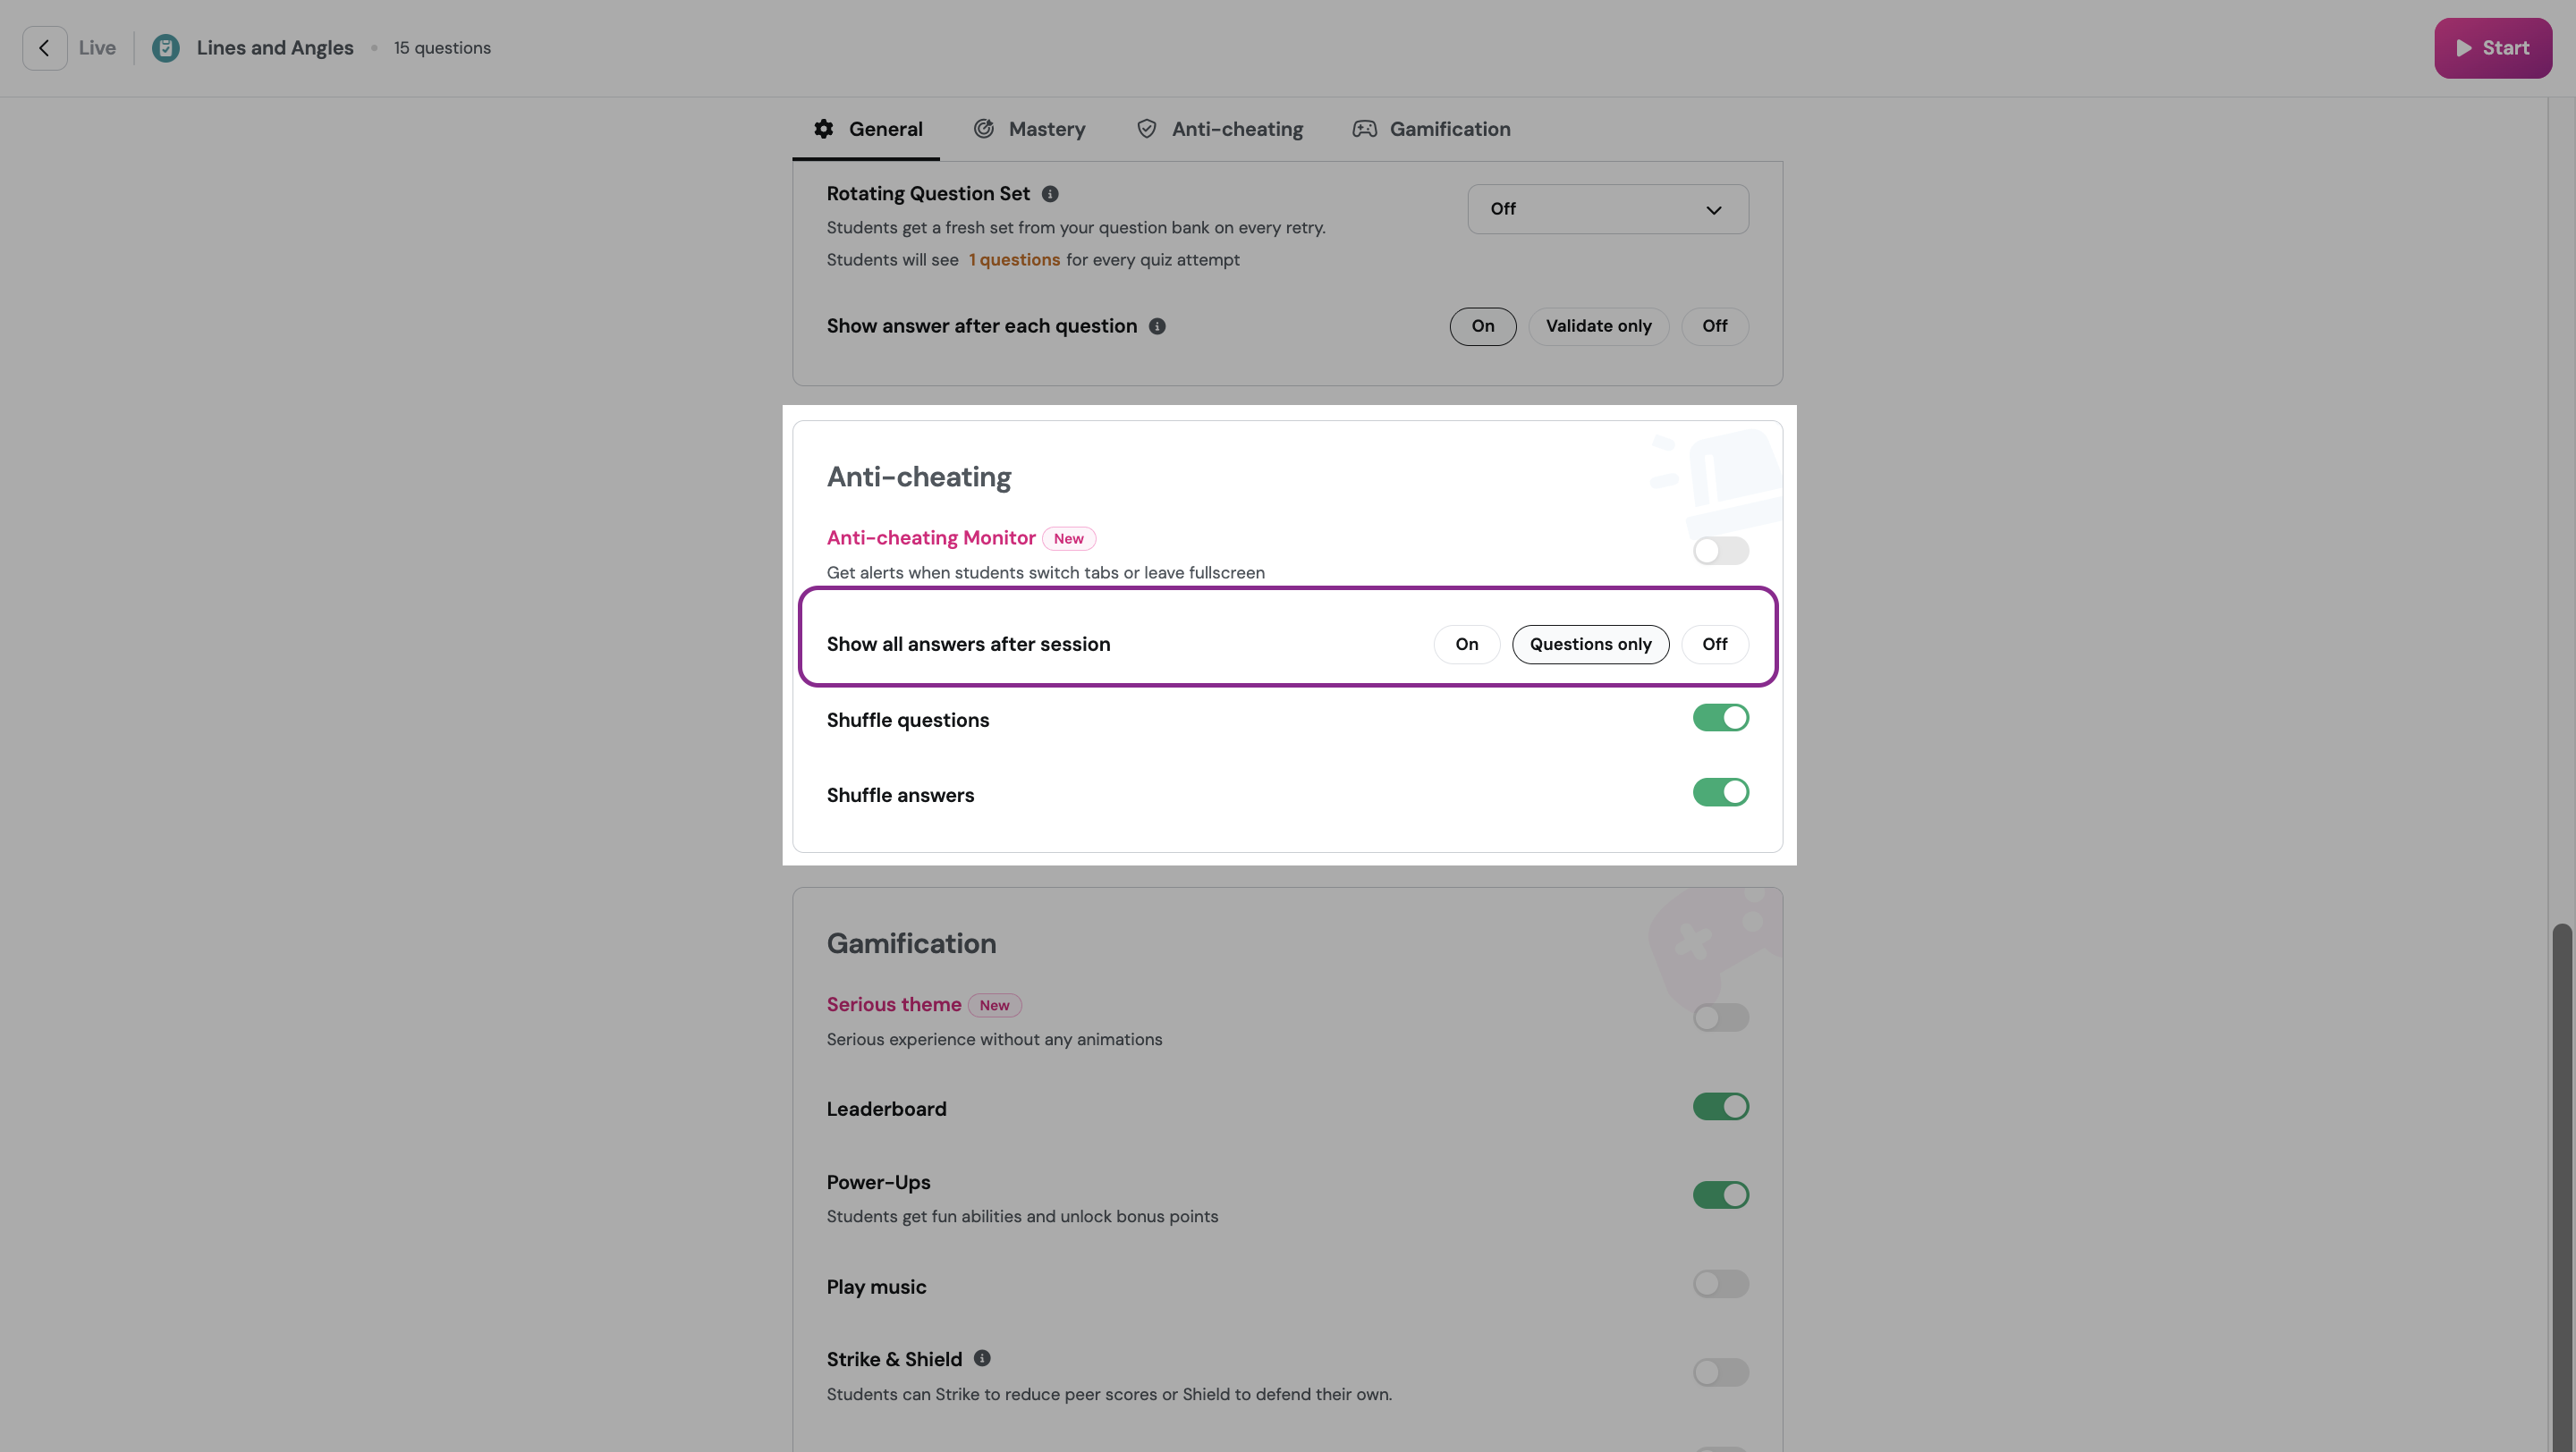Set Show all answers after session to Off
This screenshot has height=1452, width=2576.
point(1714,645)
